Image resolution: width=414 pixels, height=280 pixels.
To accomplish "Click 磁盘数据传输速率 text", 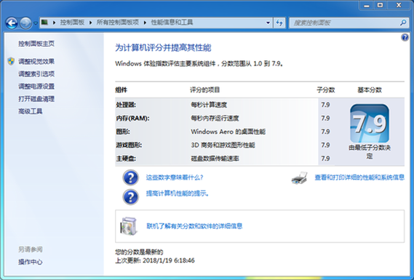I will point(215,159).
